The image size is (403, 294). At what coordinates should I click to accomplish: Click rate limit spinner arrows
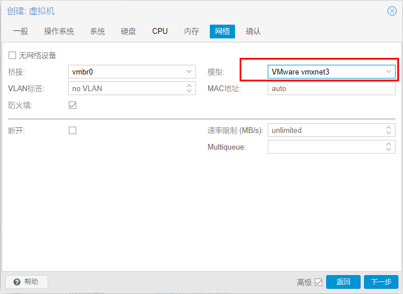click(x=389, y=130)
